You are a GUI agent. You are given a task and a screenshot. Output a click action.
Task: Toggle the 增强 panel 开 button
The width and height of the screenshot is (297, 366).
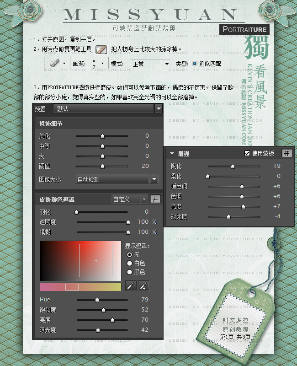coord(287,153)
